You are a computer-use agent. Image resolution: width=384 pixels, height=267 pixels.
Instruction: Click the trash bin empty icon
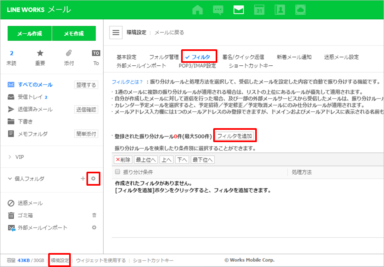(94, 215)
